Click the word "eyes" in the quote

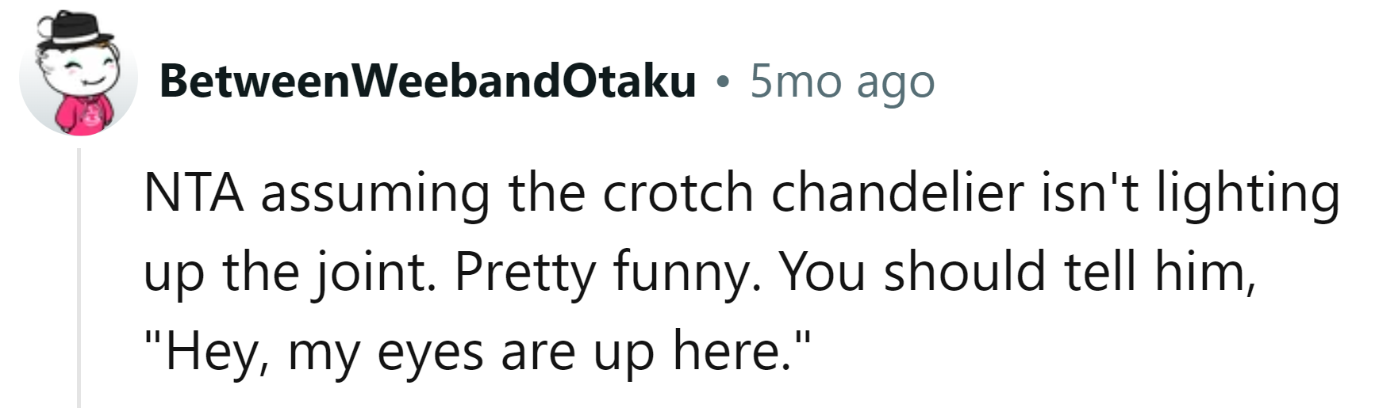coord(429,352)
